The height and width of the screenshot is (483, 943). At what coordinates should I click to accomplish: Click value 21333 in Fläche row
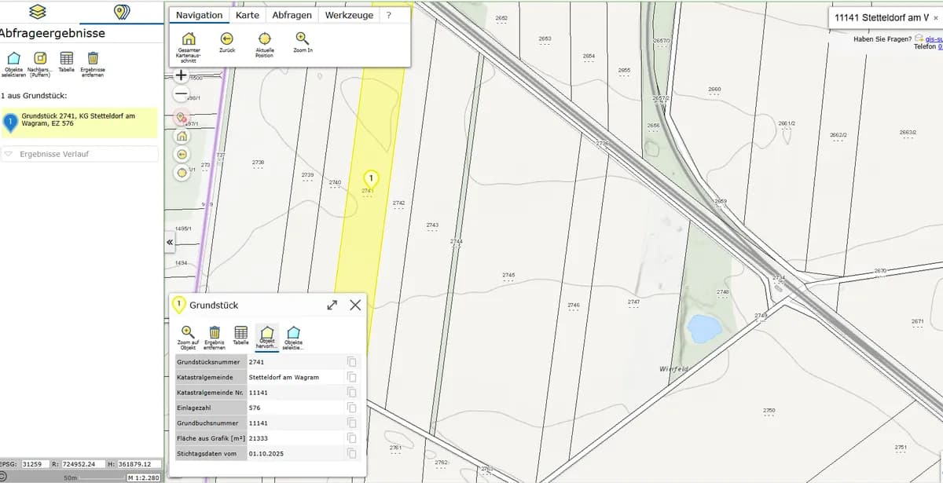click(x=258, y=438)
